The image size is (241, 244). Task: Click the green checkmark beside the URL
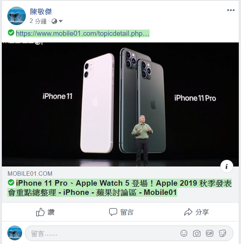click(11, 32)
